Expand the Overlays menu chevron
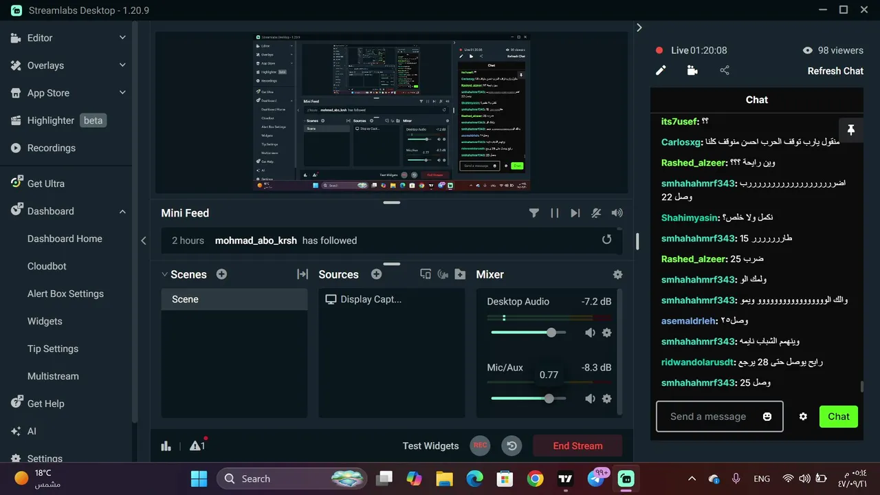This screenshot has width=880, height=495. (122, 65)
